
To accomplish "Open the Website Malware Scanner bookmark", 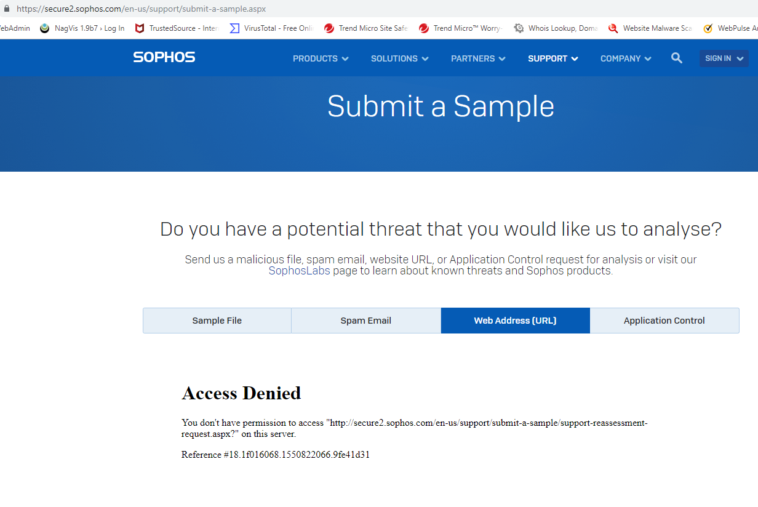I will click(650, 28).
